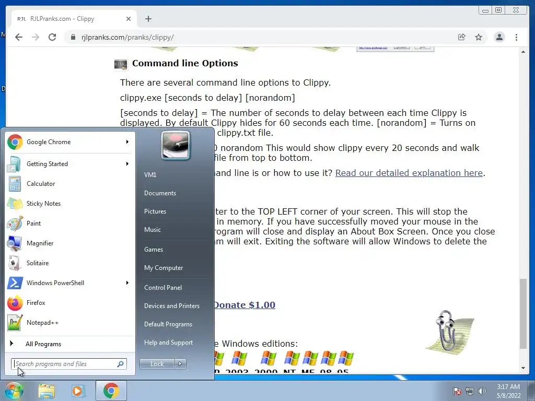
Task: Open the taskbar clock showing 3:17 AM
Action: coord(508,391)
